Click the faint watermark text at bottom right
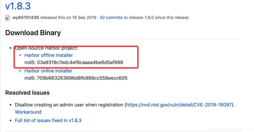Image resolution: width=254 pixels, height=132 pixels. point(235,129)
